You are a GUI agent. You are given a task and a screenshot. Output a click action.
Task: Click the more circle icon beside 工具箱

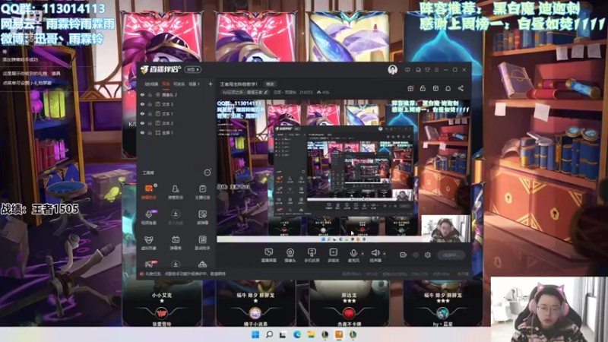click(207, 173)
